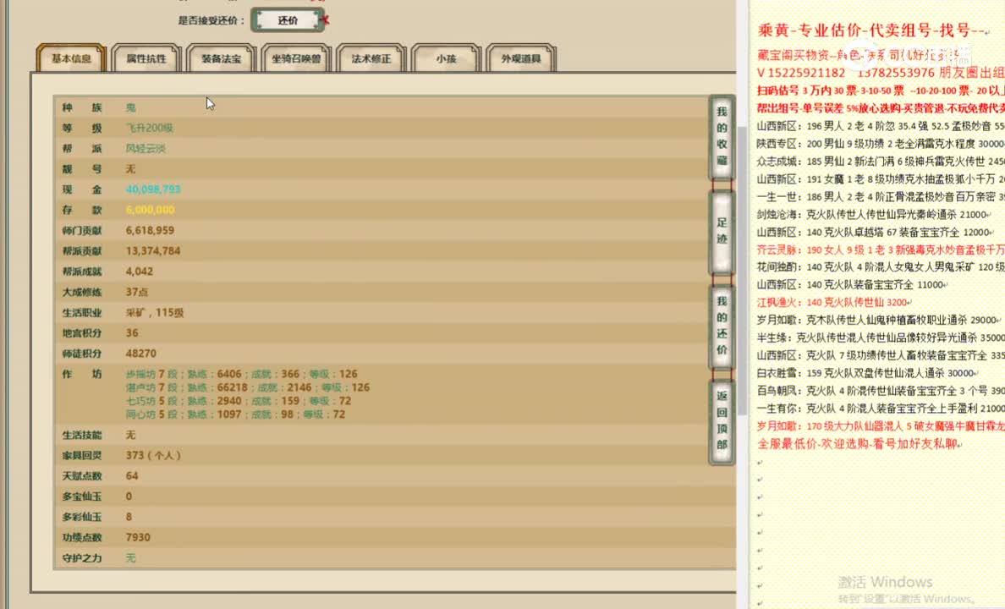The width and height of the screenshot is (1005, 609).
Task: Open the 外观道具 tab
Action: pos(521,58)
